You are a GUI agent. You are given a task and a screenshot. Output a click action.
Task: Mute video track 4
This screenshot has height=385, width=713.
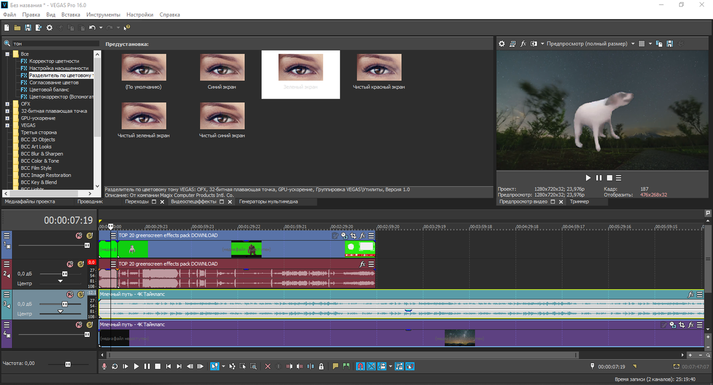pos(78,325)
